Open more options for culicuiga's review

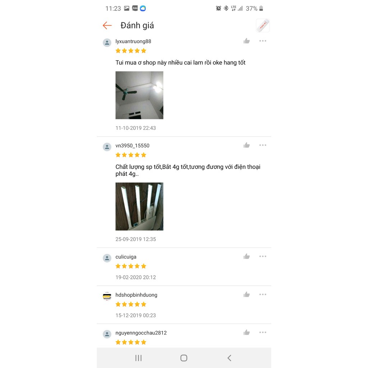pos(263,256)
